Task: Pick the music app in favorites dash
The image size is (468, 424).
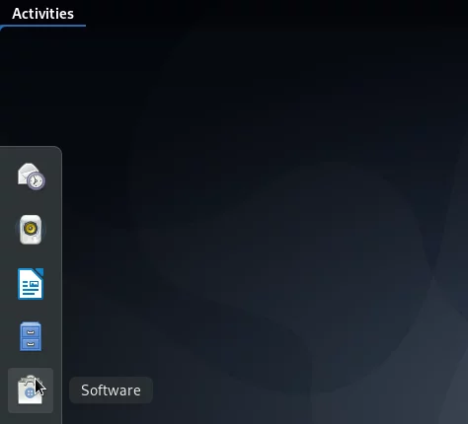Action: [x=31, y=230]
